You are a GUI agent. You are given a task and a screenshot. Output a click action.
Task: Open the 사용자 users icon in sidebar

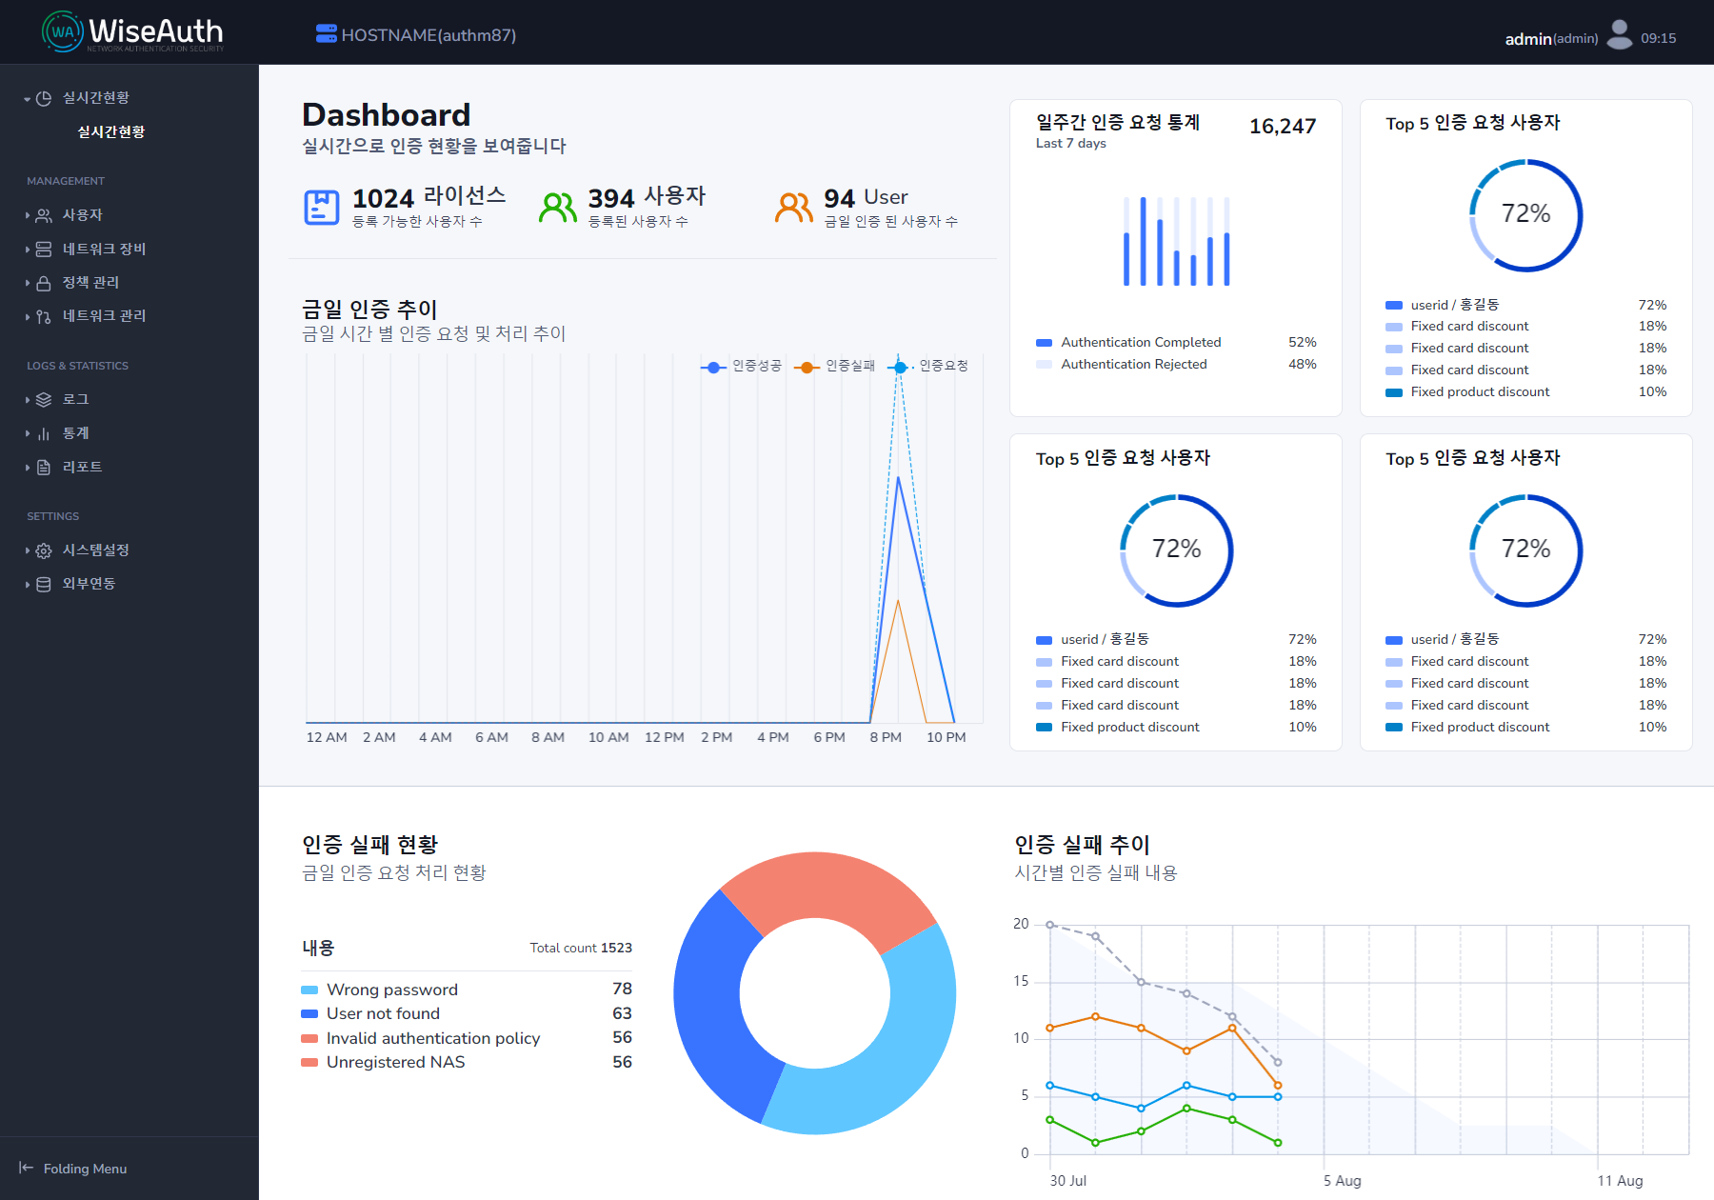(43, 215)
